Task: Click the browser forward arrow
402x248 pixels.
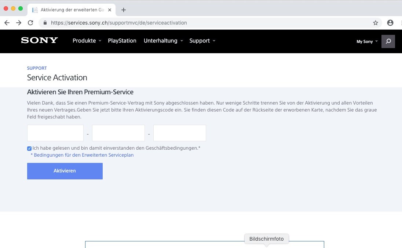Action: 18,23
